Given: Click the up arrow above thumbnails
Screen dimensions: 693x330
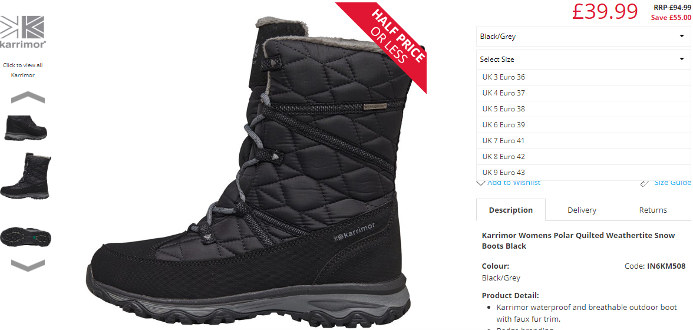Looking at the screenshot, I should pyautogui.click(x=28, y=97).
